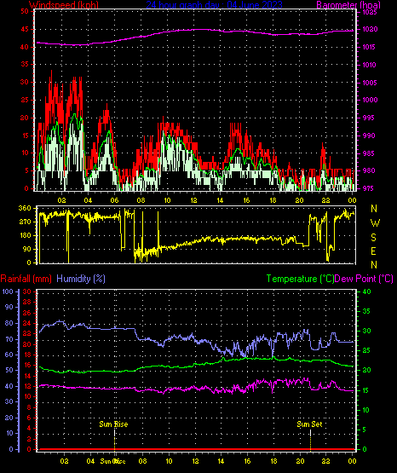Screen dimensions: 397x473
Task: Click the Sun Set marker label
Action: pyautogui.click(x=309, y=424)
